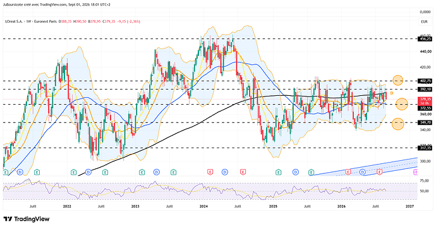
Task: Click the 2026 time axis label
Action: 341,206
